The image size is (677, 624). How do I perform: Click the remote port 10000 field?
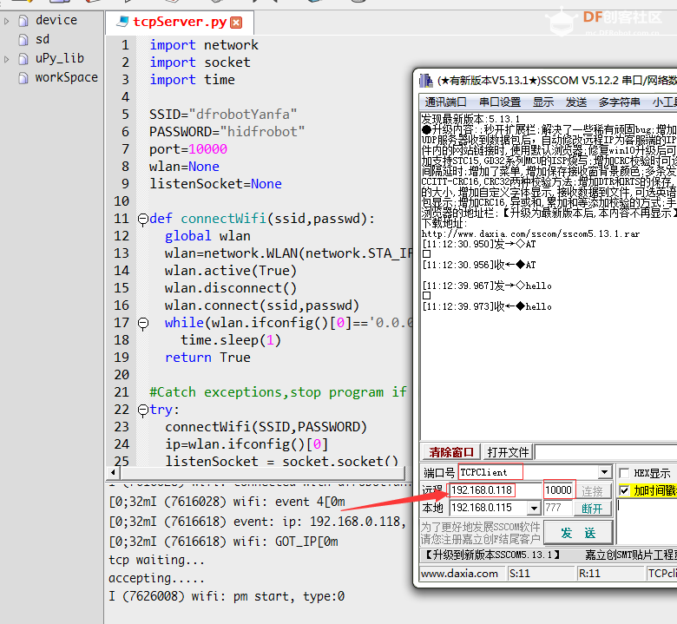pos(558,490)
